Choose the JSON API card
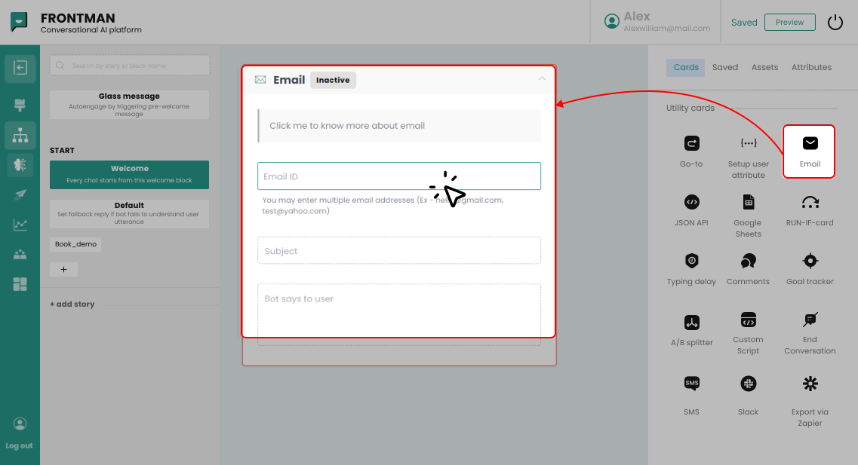 (691, 210)
